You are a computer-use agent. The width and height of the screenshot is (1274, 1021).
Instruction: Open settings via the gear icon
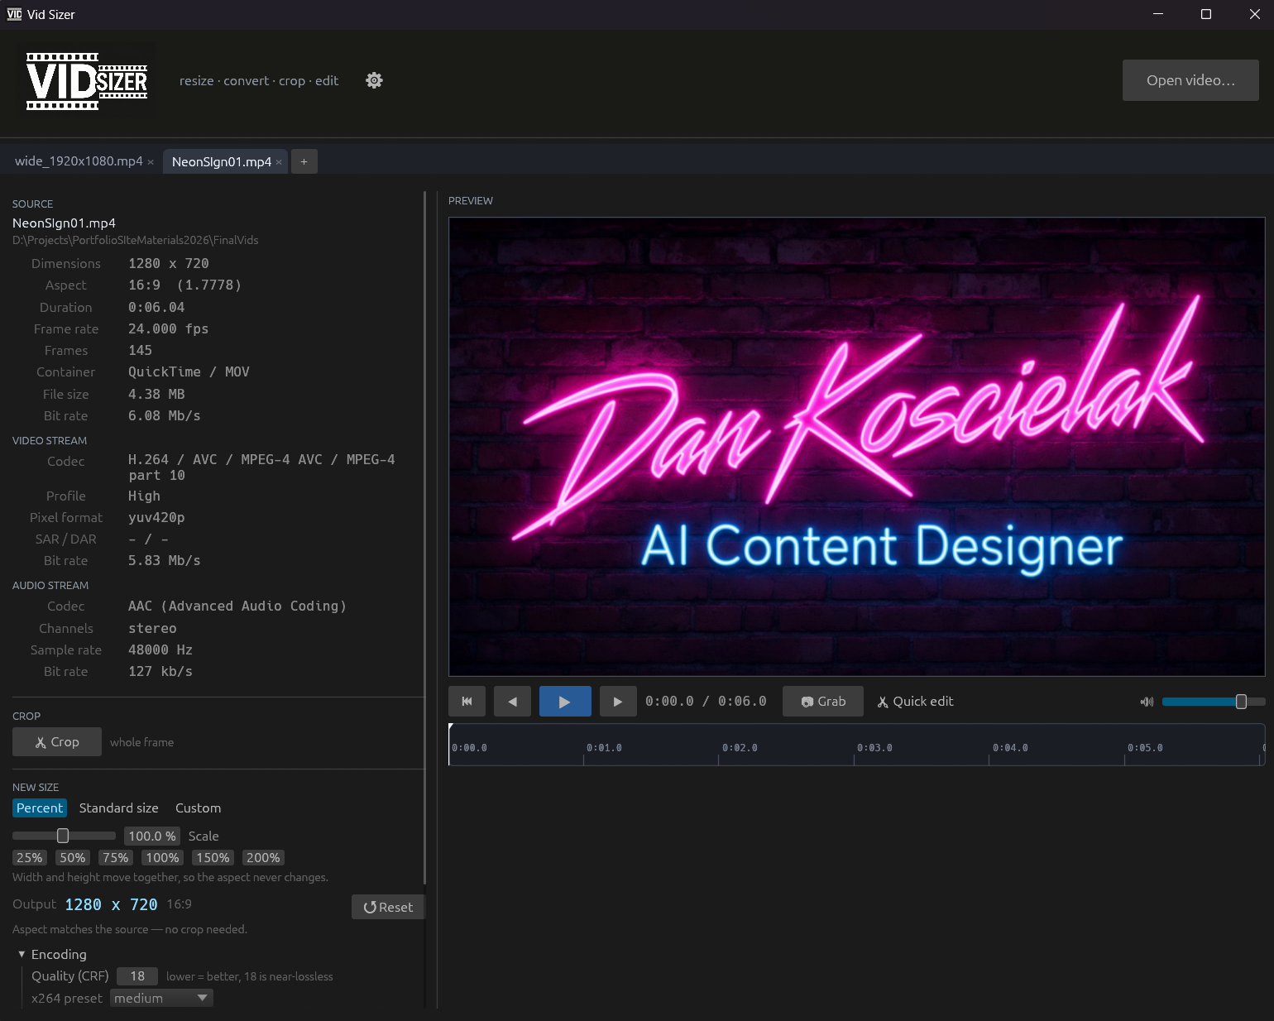(374, 80)
